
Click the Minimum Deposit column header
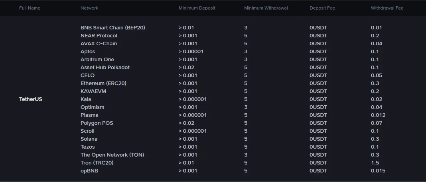(197, 8)
